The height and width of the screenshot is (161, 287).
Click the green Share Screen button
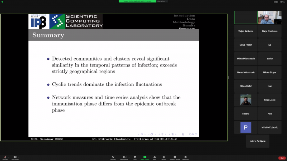point(145,158)
